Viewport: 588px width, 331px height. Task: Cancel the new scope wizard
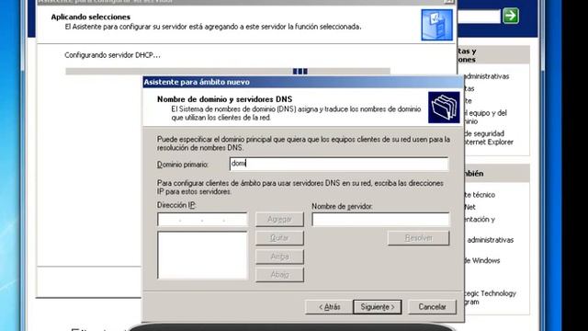coord(432,307)
